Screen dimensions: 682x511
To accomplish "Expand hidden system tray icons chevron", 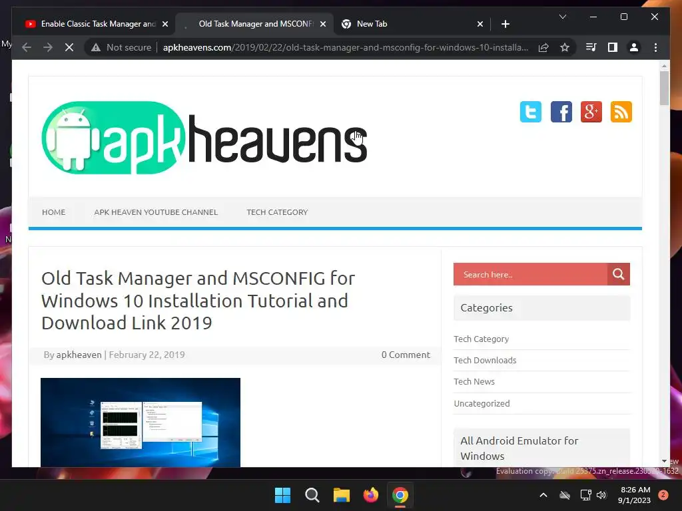I will (x=543, y=495).
